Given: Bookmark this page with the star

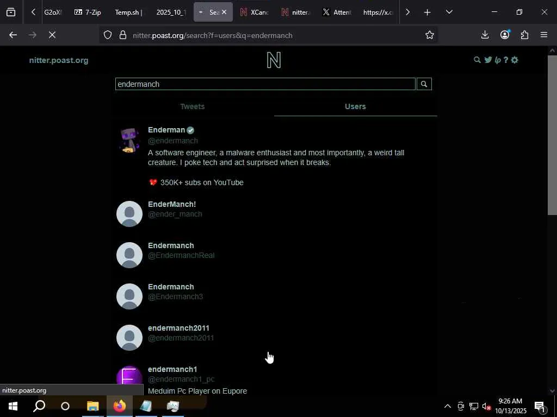Looking at the screenshot, I should coord(430,35).
